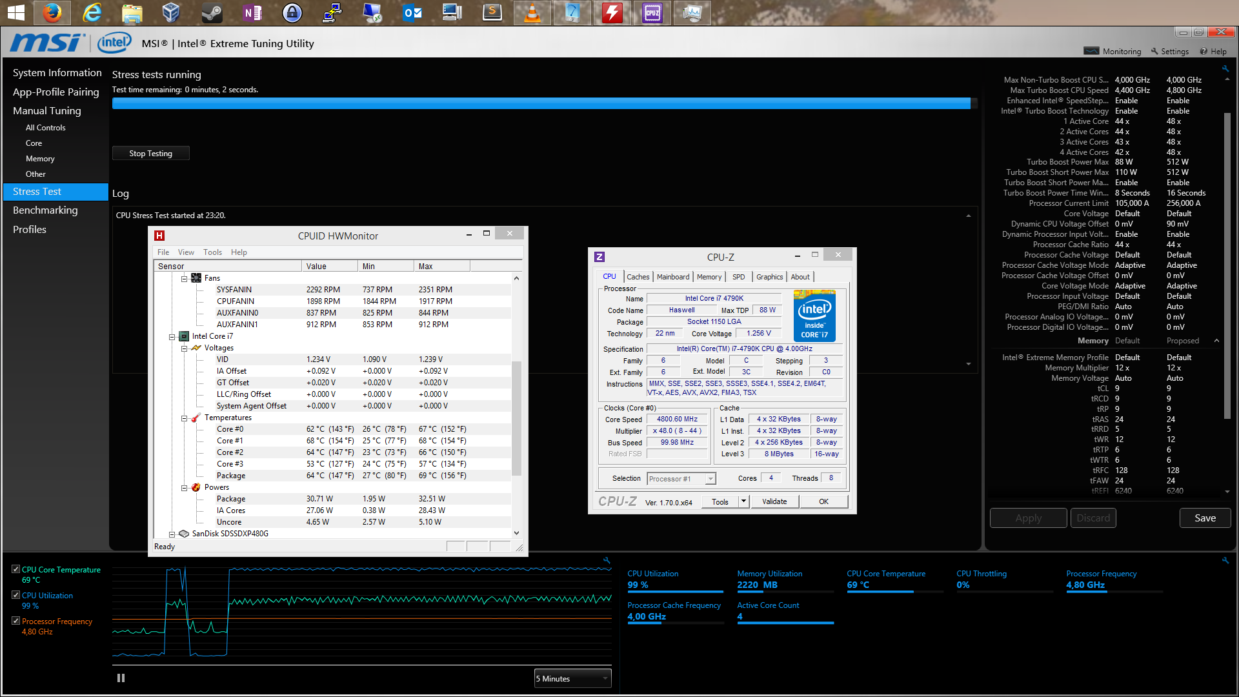Screen dimensions: 1239x697
Task: Click the VLC cone taskbar icon
Action: click(532, 12)
